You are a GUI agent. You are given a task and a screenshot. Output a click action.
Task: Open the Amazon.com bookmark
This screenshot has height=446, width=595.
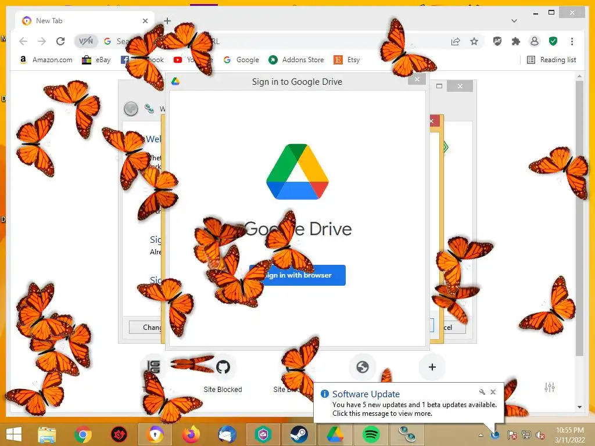coord(46,60)
